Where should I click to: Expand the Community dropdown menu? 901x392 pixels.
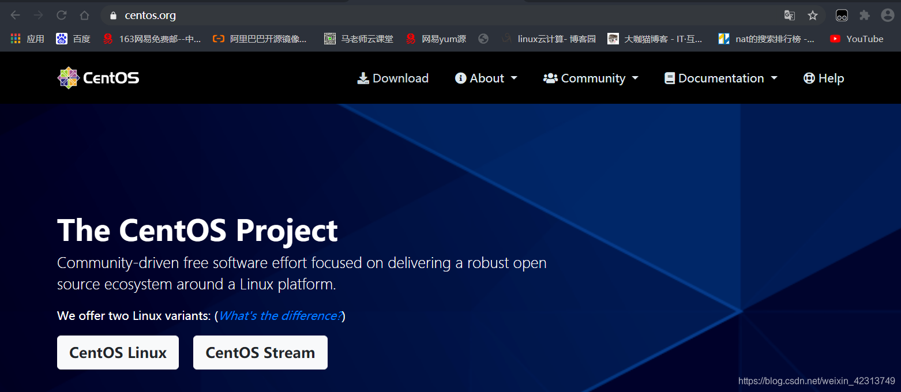click(x=591, y=78)
